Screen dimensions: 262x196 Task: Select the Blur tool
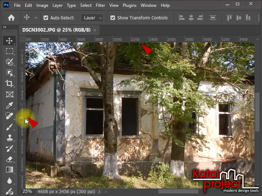point(9,181)
